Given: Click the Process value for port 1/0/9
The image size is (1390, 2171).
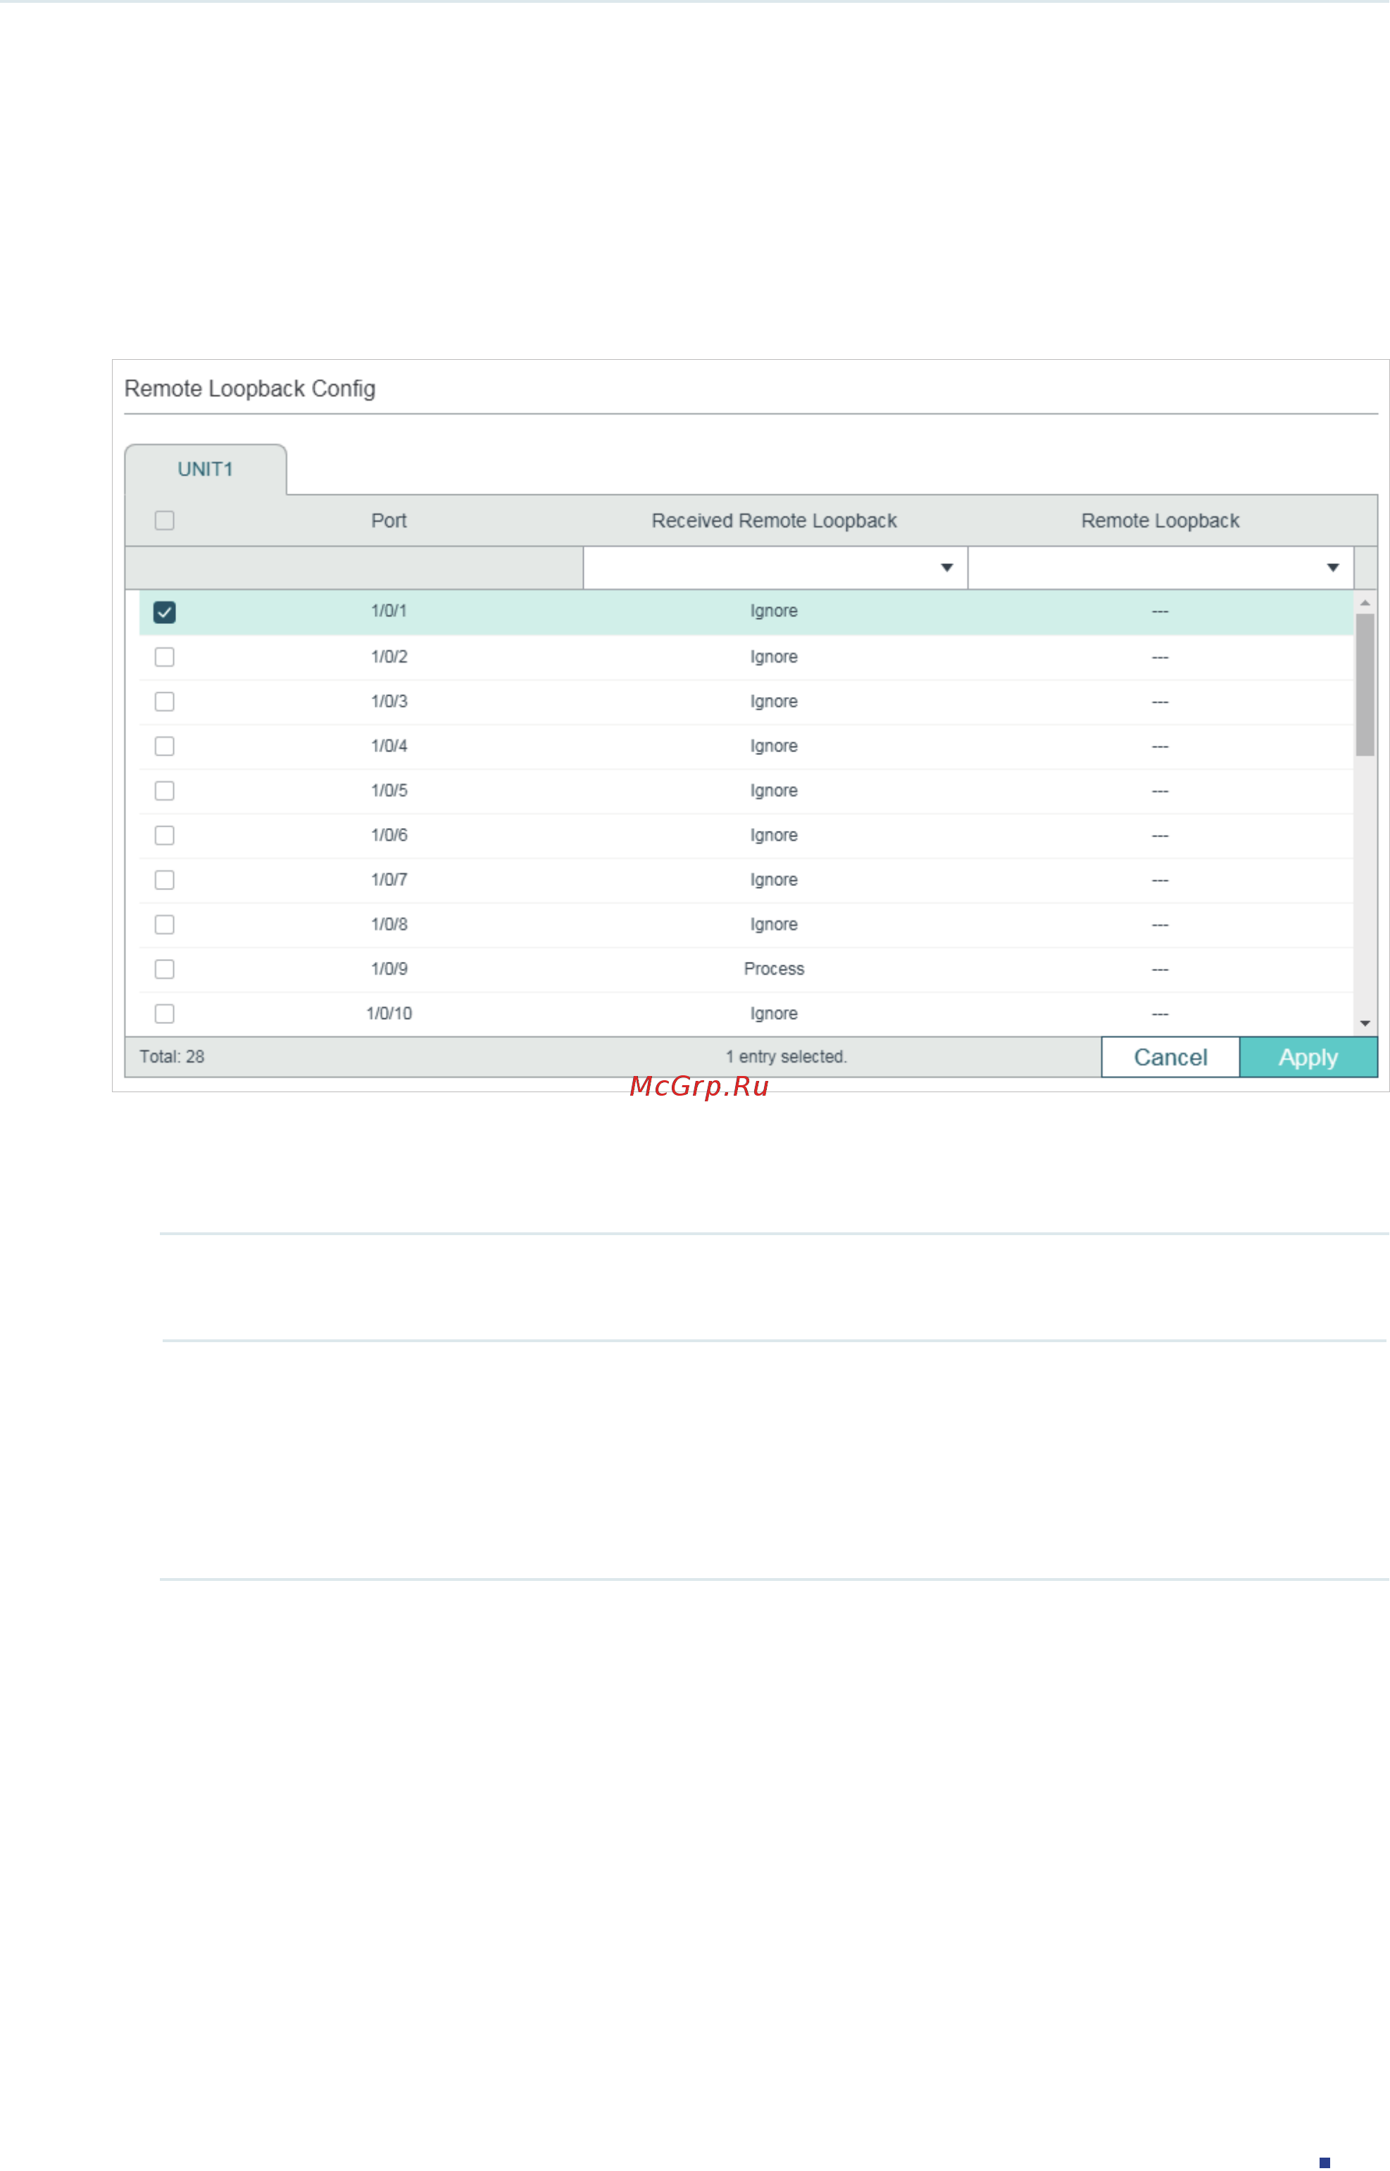Looking at the screenshot, I should pos(775,970).
